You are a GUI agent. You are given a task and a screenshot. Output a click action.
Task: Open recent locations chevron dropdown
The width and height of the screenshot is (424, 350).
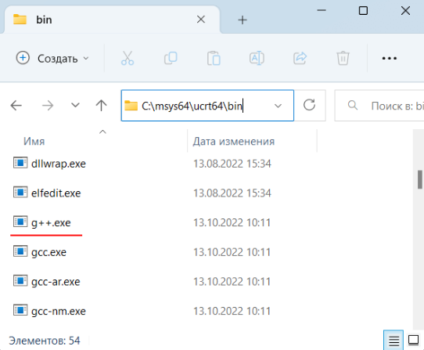75,105
